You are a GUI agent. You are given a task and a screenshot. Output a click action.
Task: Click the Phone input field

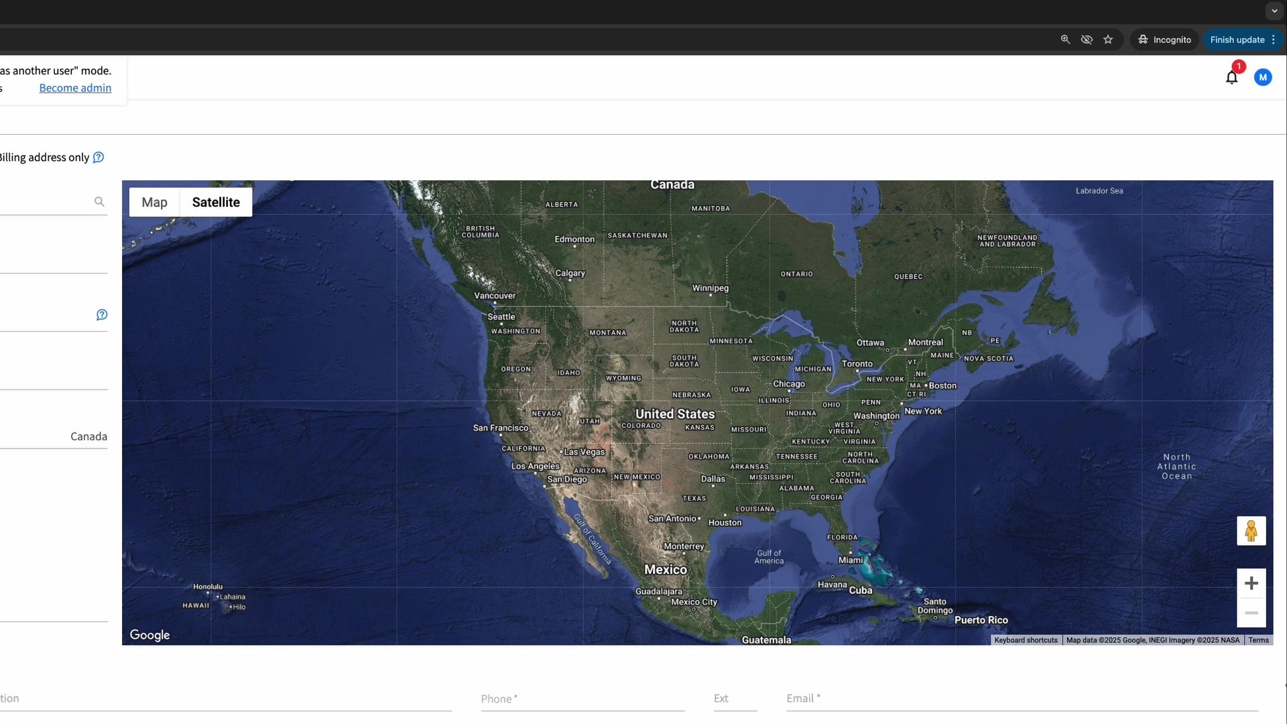click(x=582, y=699)
